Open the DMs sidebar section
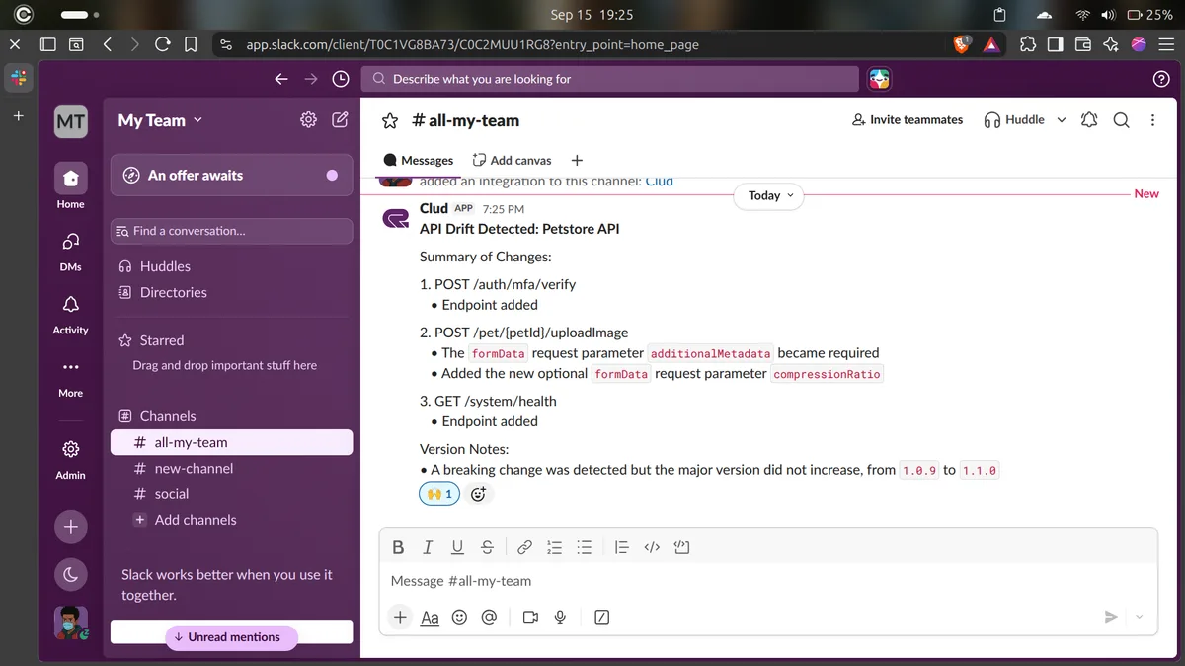Screen dimensions: 1185x666 click(70, 251)
